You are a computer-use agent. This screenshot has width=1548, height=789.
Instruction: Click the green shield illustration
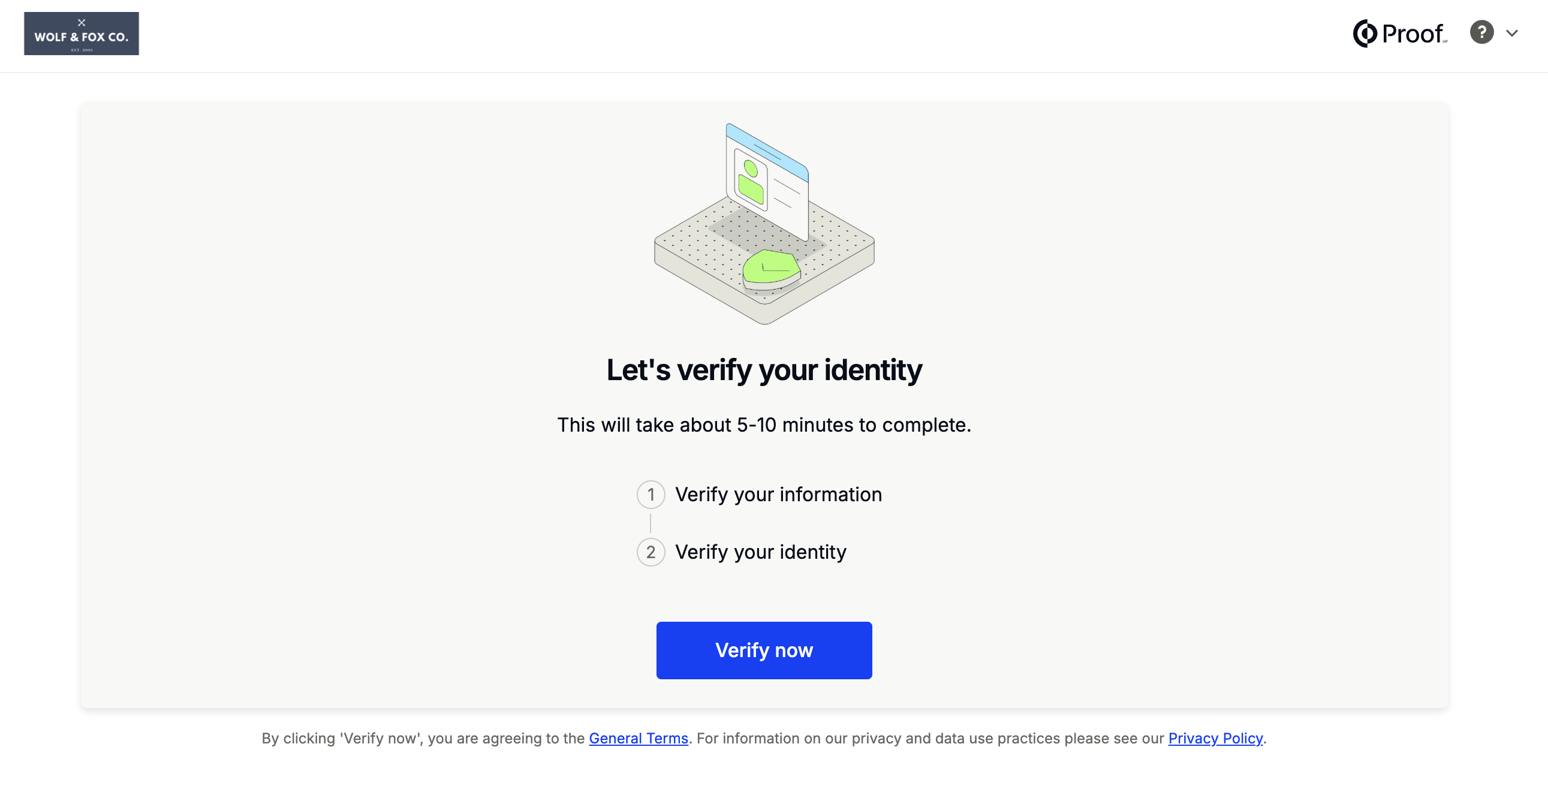click(771, 269)
